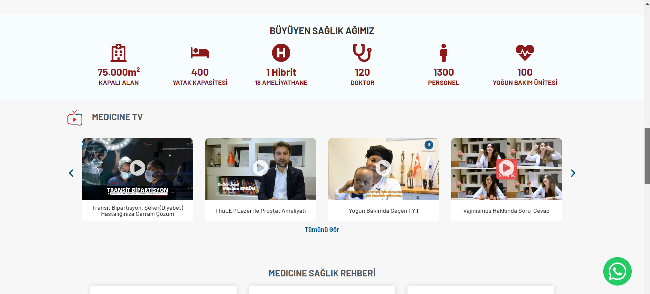Screen dimensions: 650x294
Task: Click the MEDICINE TV section heading
Action: (117, 117)
